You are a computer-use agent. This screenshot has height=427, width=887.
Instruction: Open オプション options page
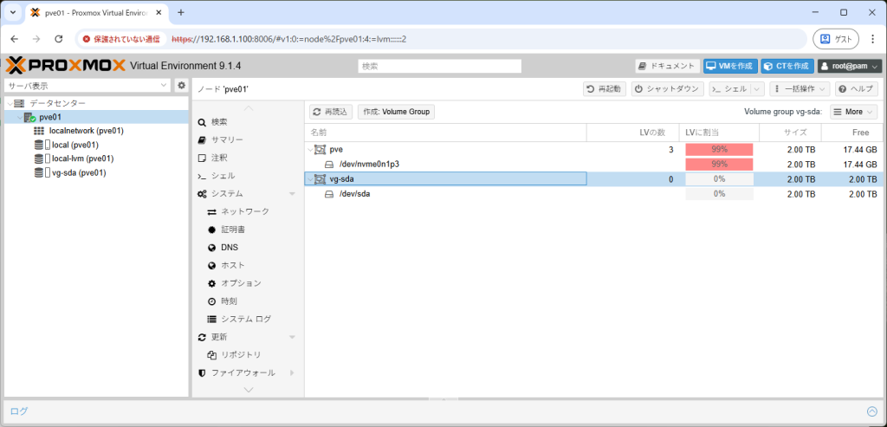pos(241,282)
